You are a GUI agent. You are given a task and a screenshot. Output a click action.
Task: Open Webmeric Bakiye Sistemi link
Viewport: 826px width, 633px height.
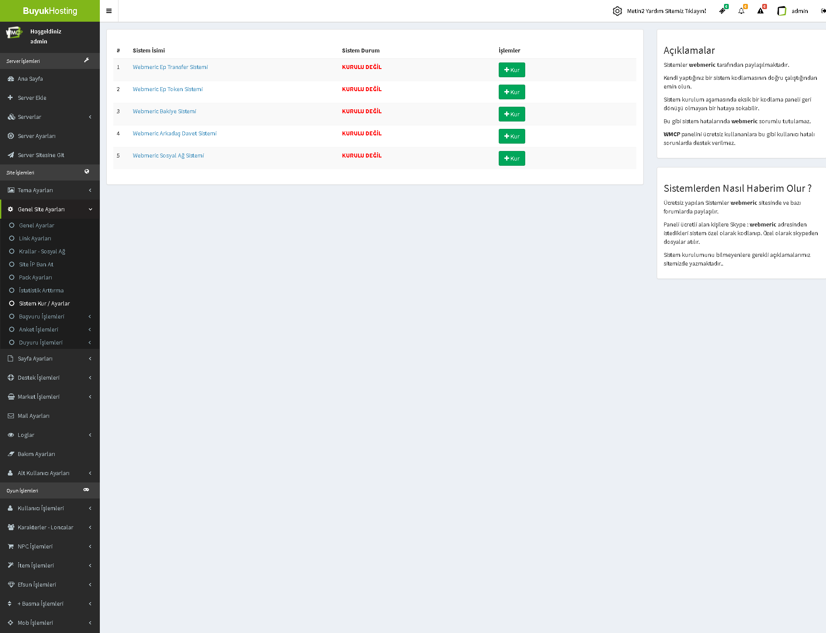pos(164,111)
